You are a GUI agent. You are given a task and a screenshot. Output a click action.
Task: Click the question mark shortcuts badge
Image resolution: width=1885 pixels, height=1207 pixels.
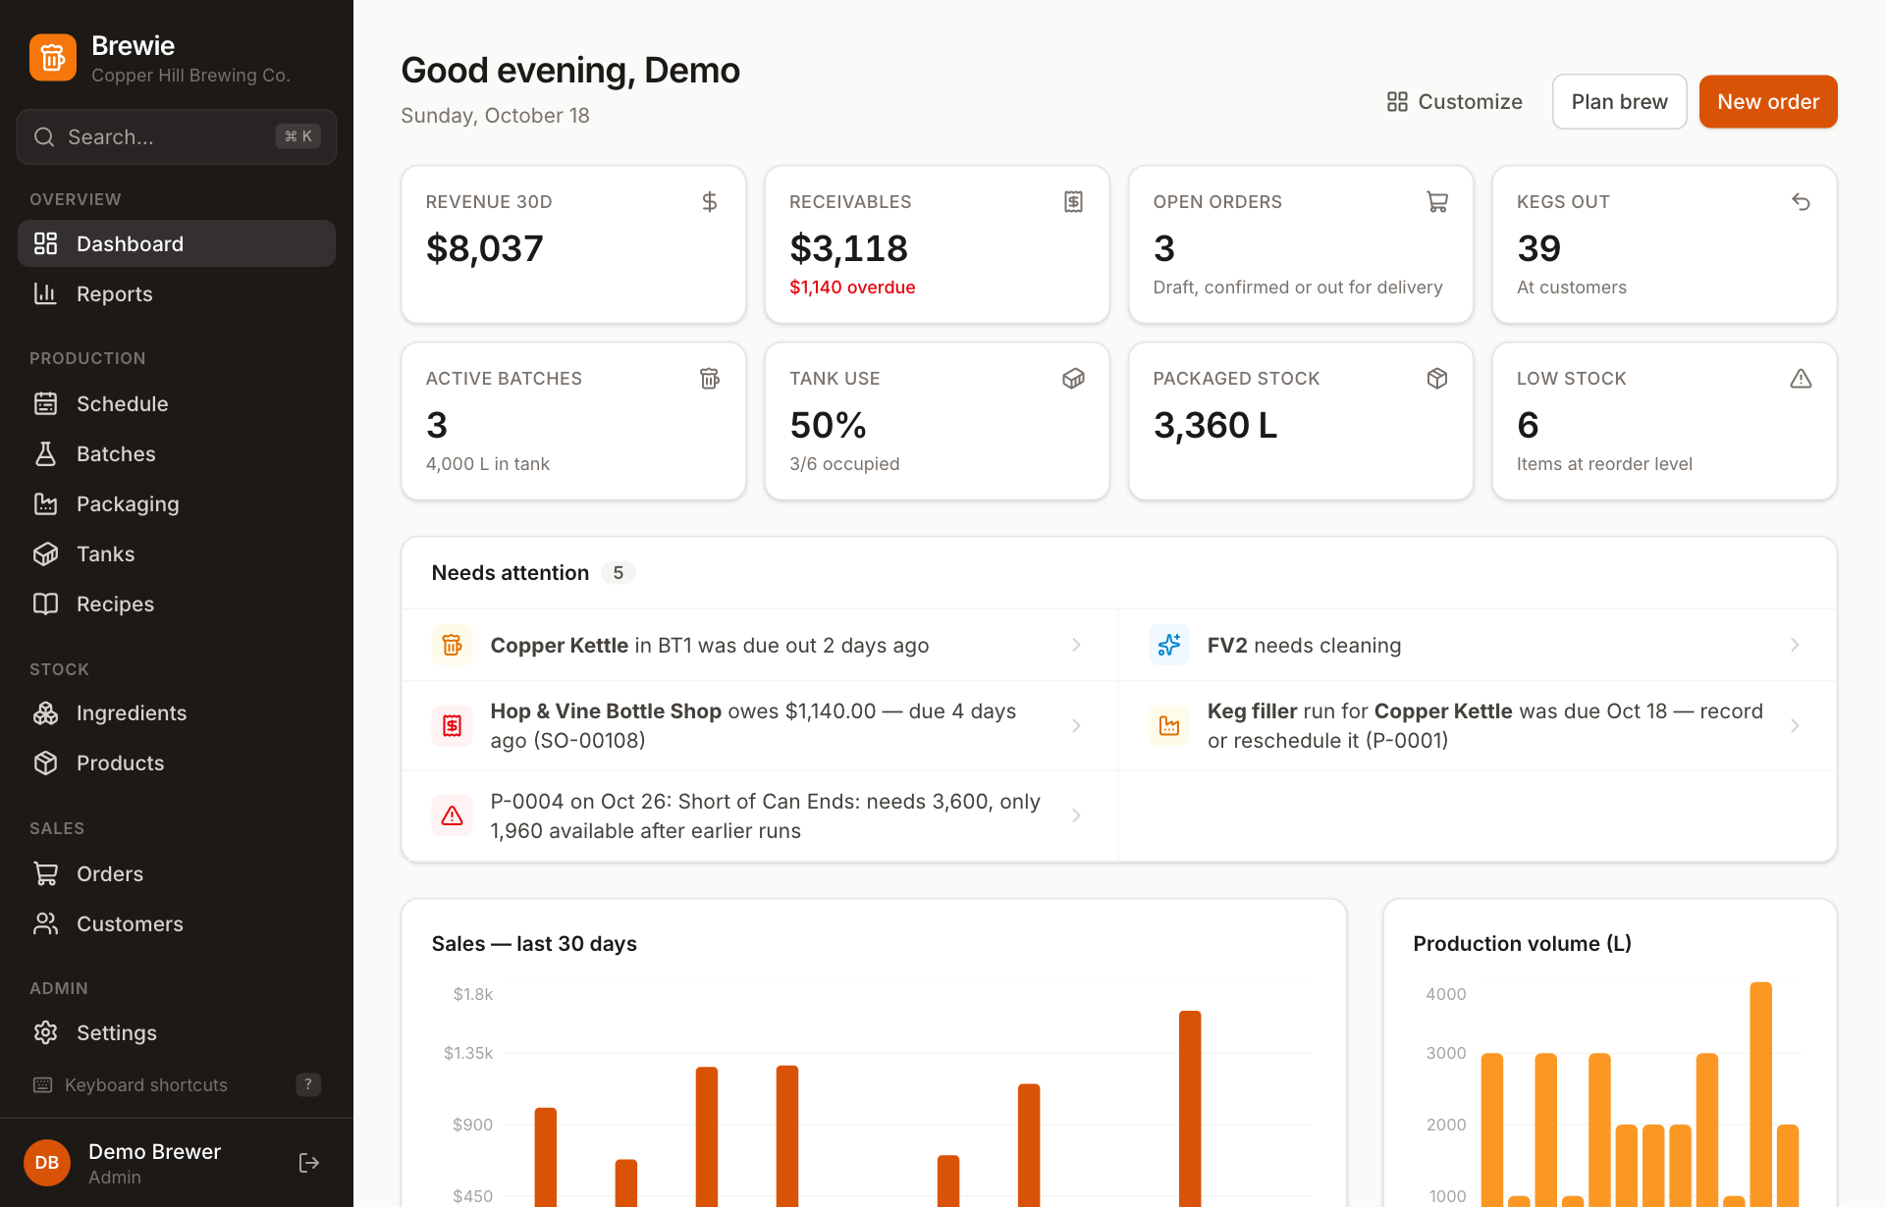tap(308, 1084)
